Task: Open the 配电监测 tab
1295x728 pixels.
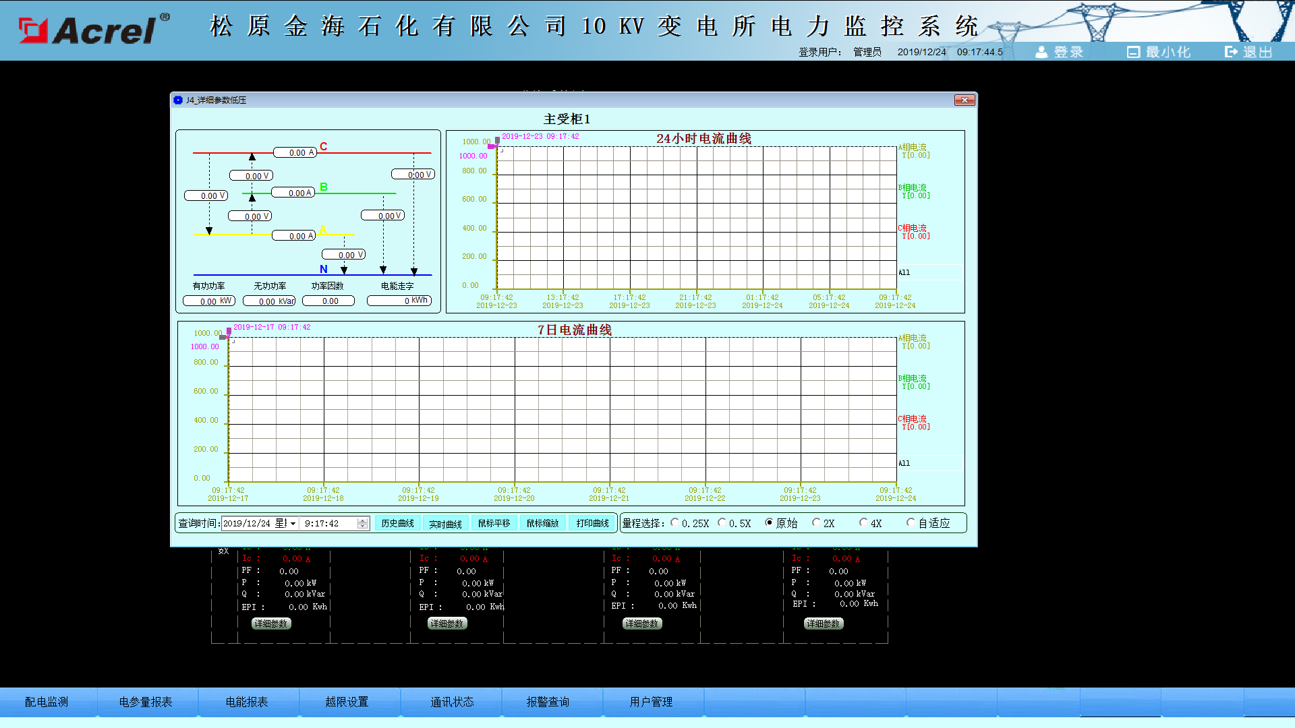Action: point(47,702)
